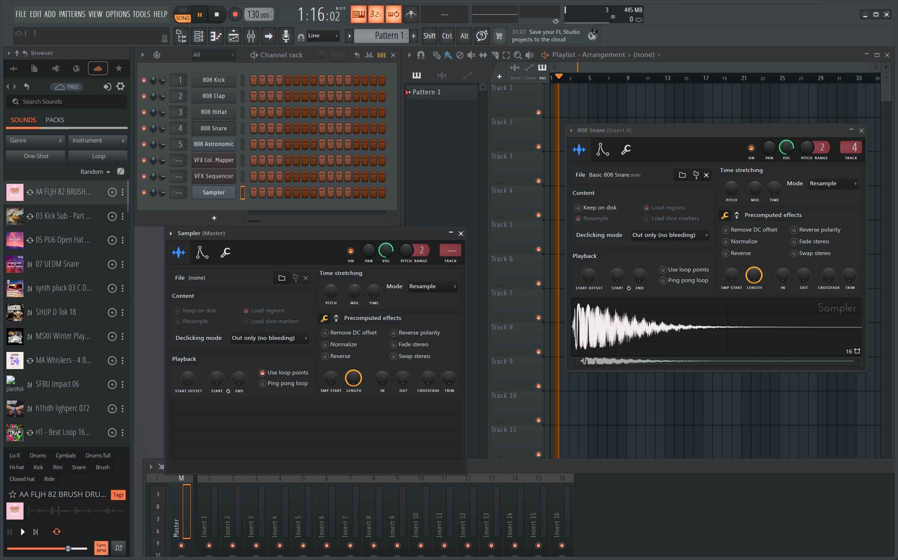
Task: Open the PATTERNS menu
Action: point(72,14)
